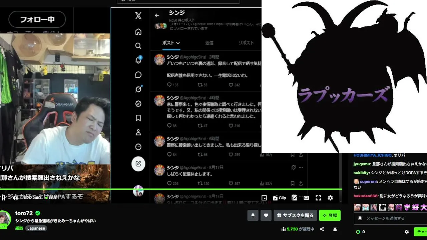This screenshot has width=427, height=240.
Task: Toggle the フォロー中 follow button
Action: pyautogui.click(x=37, y=19)
